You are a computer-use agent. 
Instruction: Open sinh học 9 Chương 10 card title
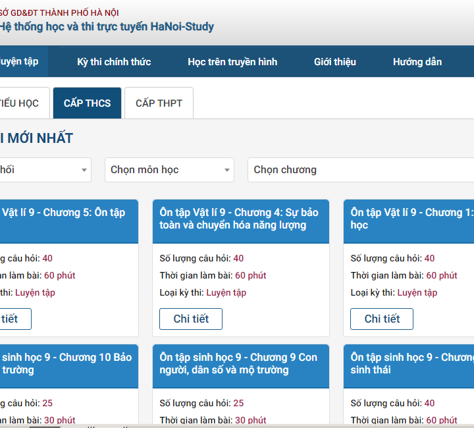pyautogui.click(x=66, y=363)
